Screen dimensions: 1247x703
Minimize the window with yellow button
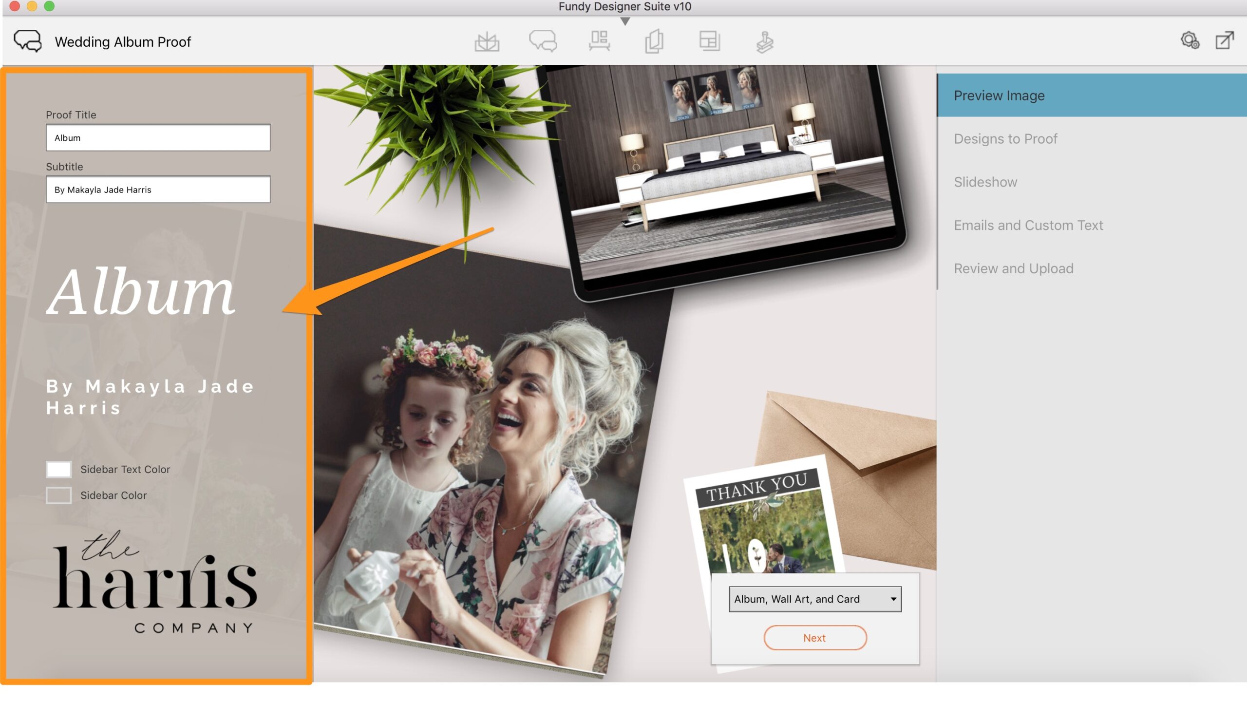point(32,6)
